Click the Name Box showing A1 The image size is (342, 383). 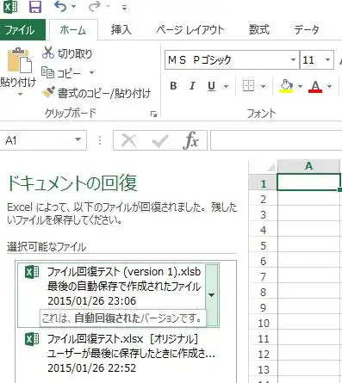36,140
